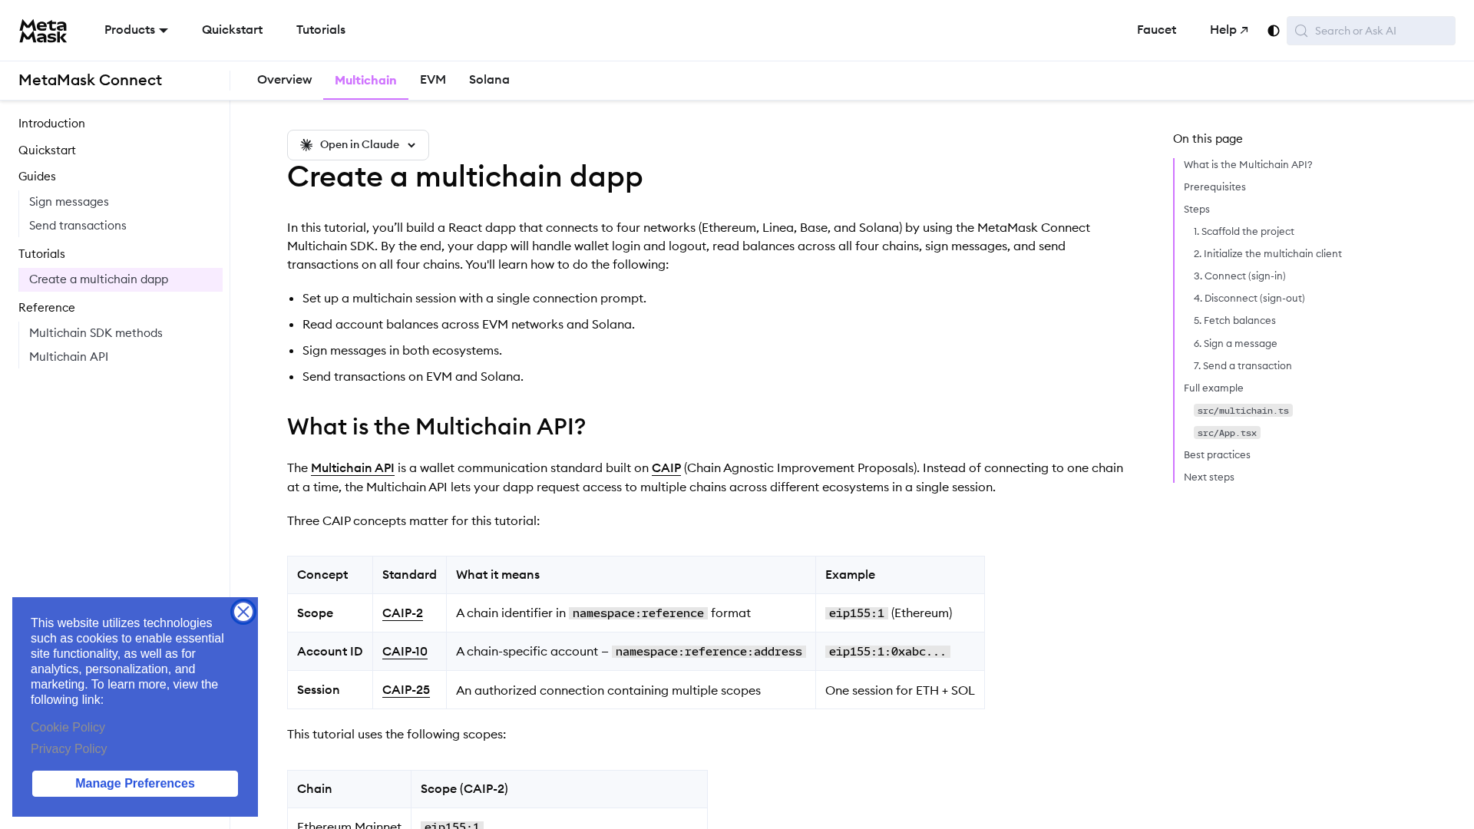Go to '6. Sign a message'
The image size is (1474, 829).
(1235, 344)
